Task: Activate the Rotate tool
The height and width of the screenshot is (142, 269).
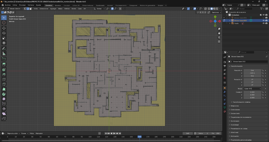Action: pos(4,33)
